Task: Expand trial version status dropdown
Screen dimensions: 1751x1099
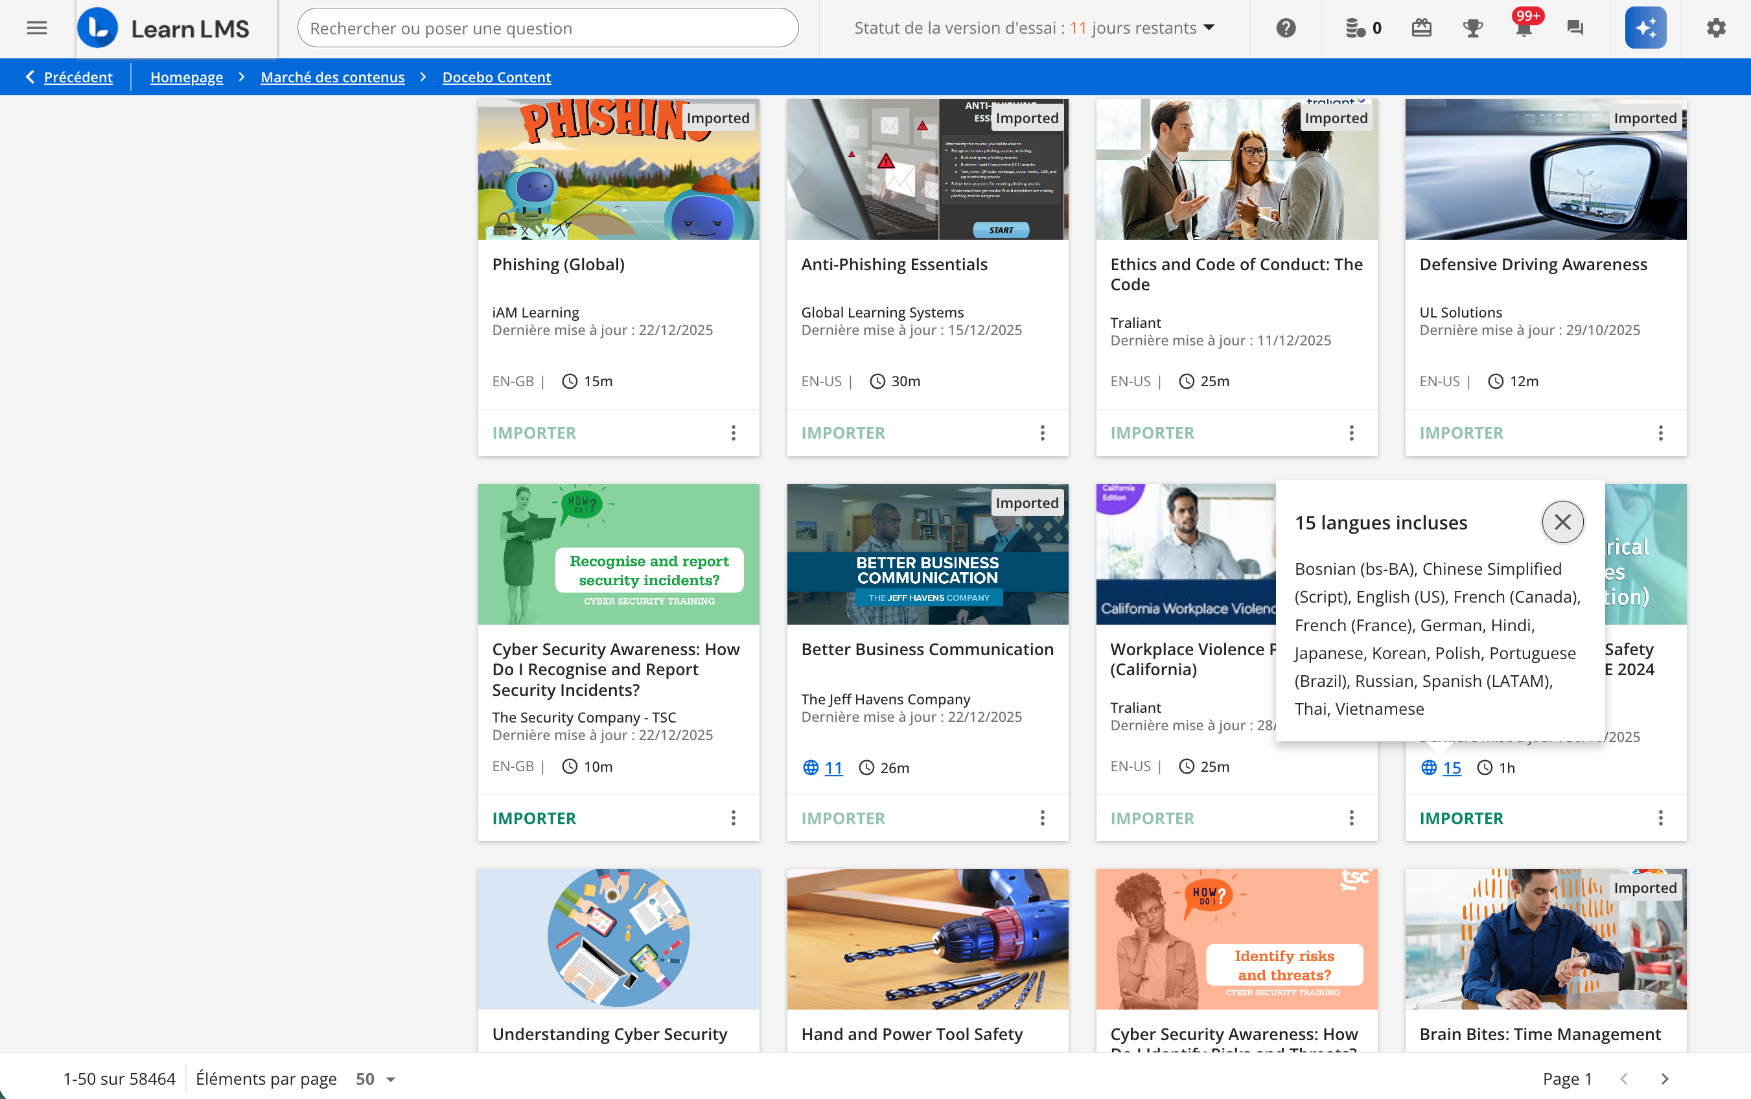Action: 1209,28
